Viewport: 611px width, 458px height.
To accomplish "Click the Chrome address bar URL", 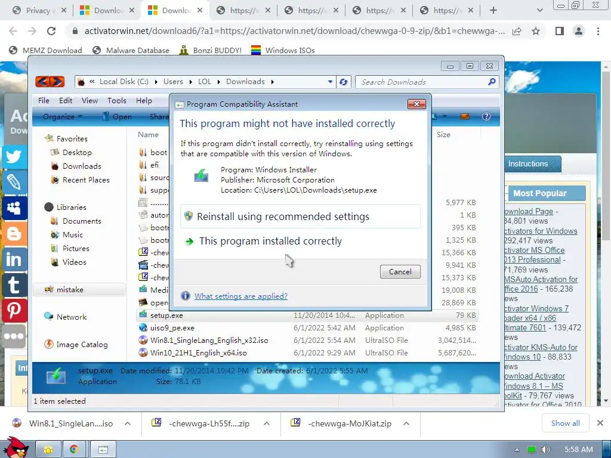I will 294,31.
